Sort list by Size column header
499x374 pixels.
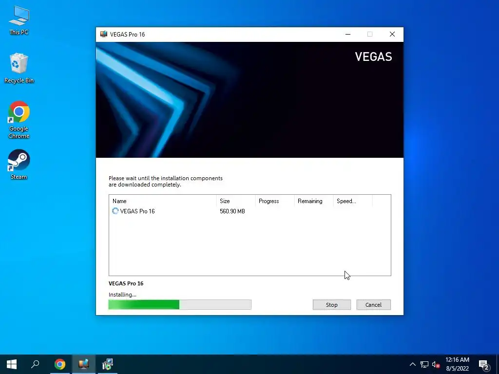coord(236,201)
